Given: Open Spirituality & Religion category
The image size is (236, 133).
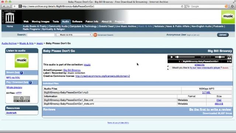Looking at the screenshot, I should [53, 29].
